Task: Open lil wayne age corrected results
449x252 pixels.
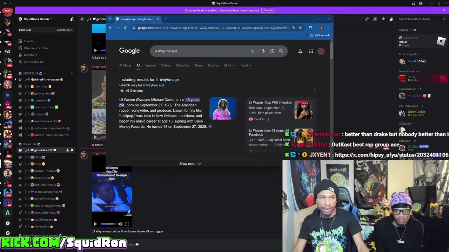Action: 167,79
